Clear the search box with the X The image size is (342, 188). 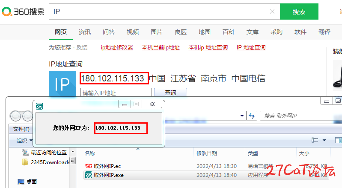(272, 12)
